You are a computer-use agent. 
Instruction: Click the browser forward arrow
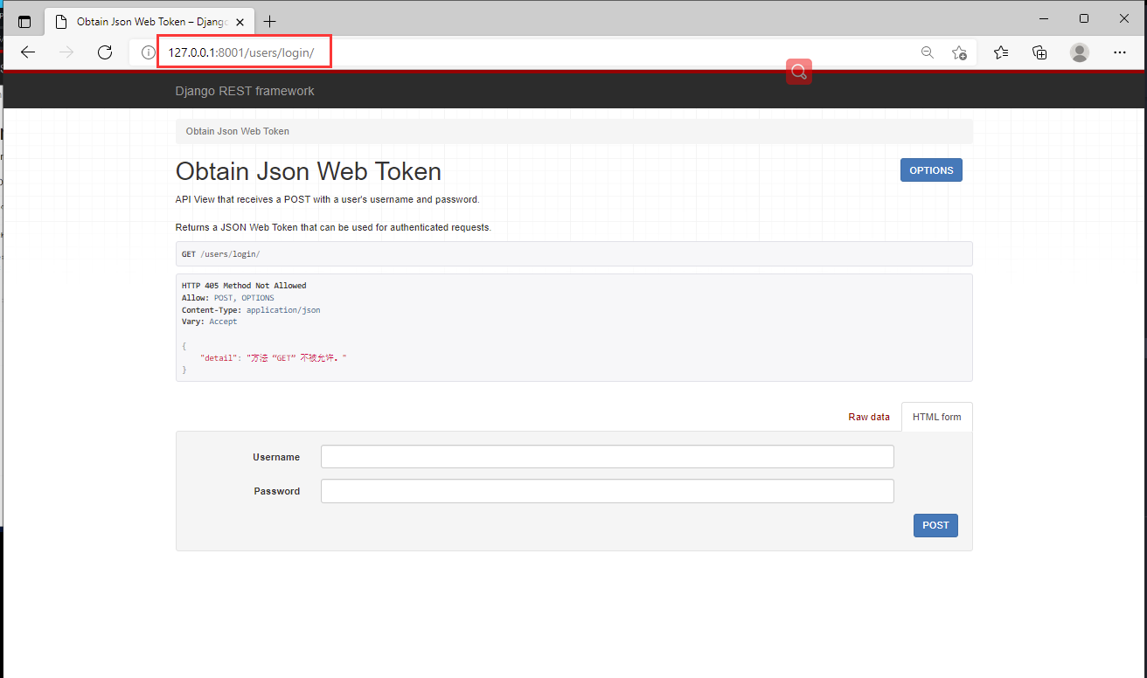point(66,52)
